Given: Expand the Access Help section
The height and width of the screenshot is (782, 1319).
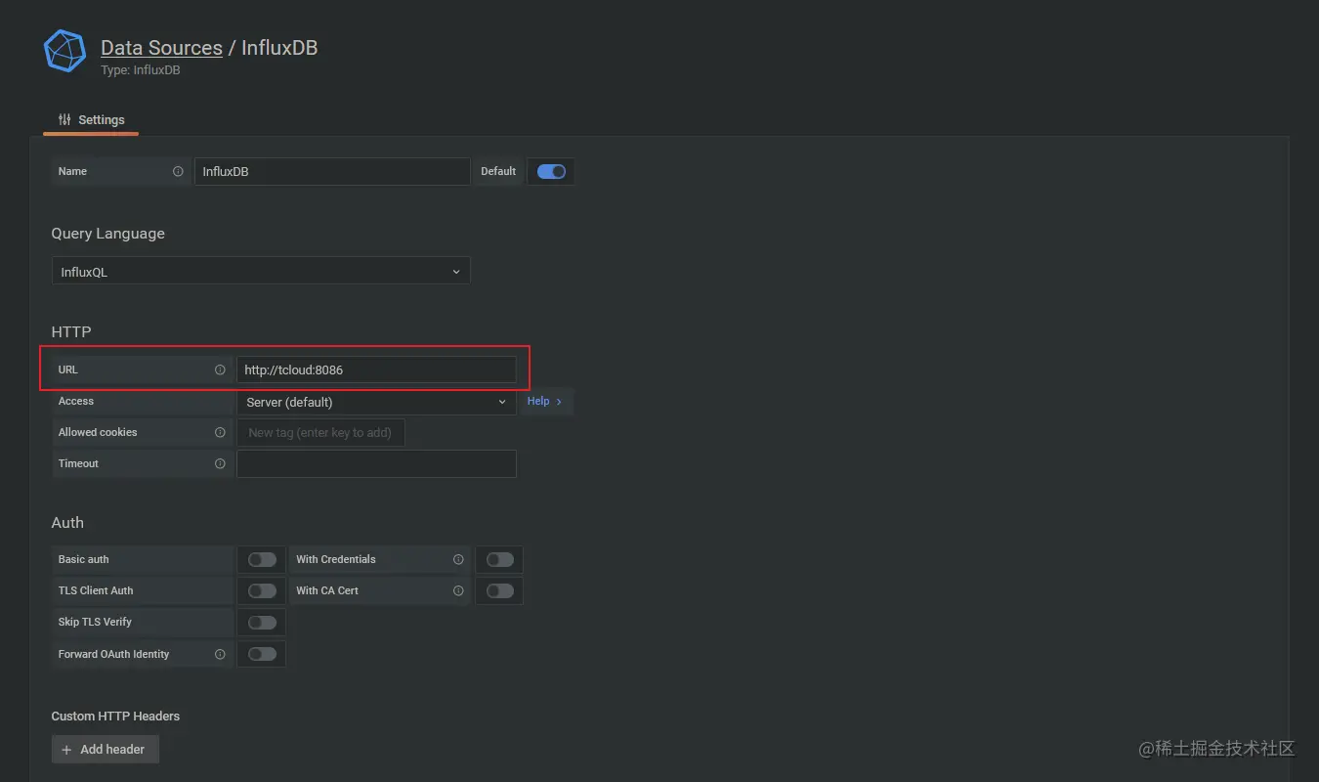Looking at the screenshot, I should [545, 401].
